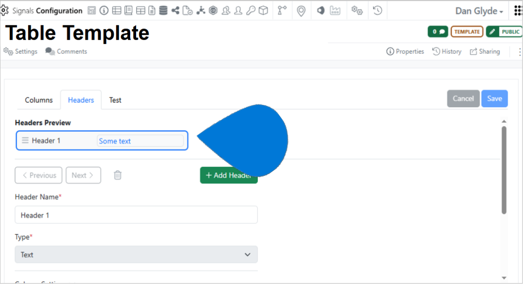Open the vertical more options menu
The height and width of the screenshot is (284, 523).
[x=519, y=52]
